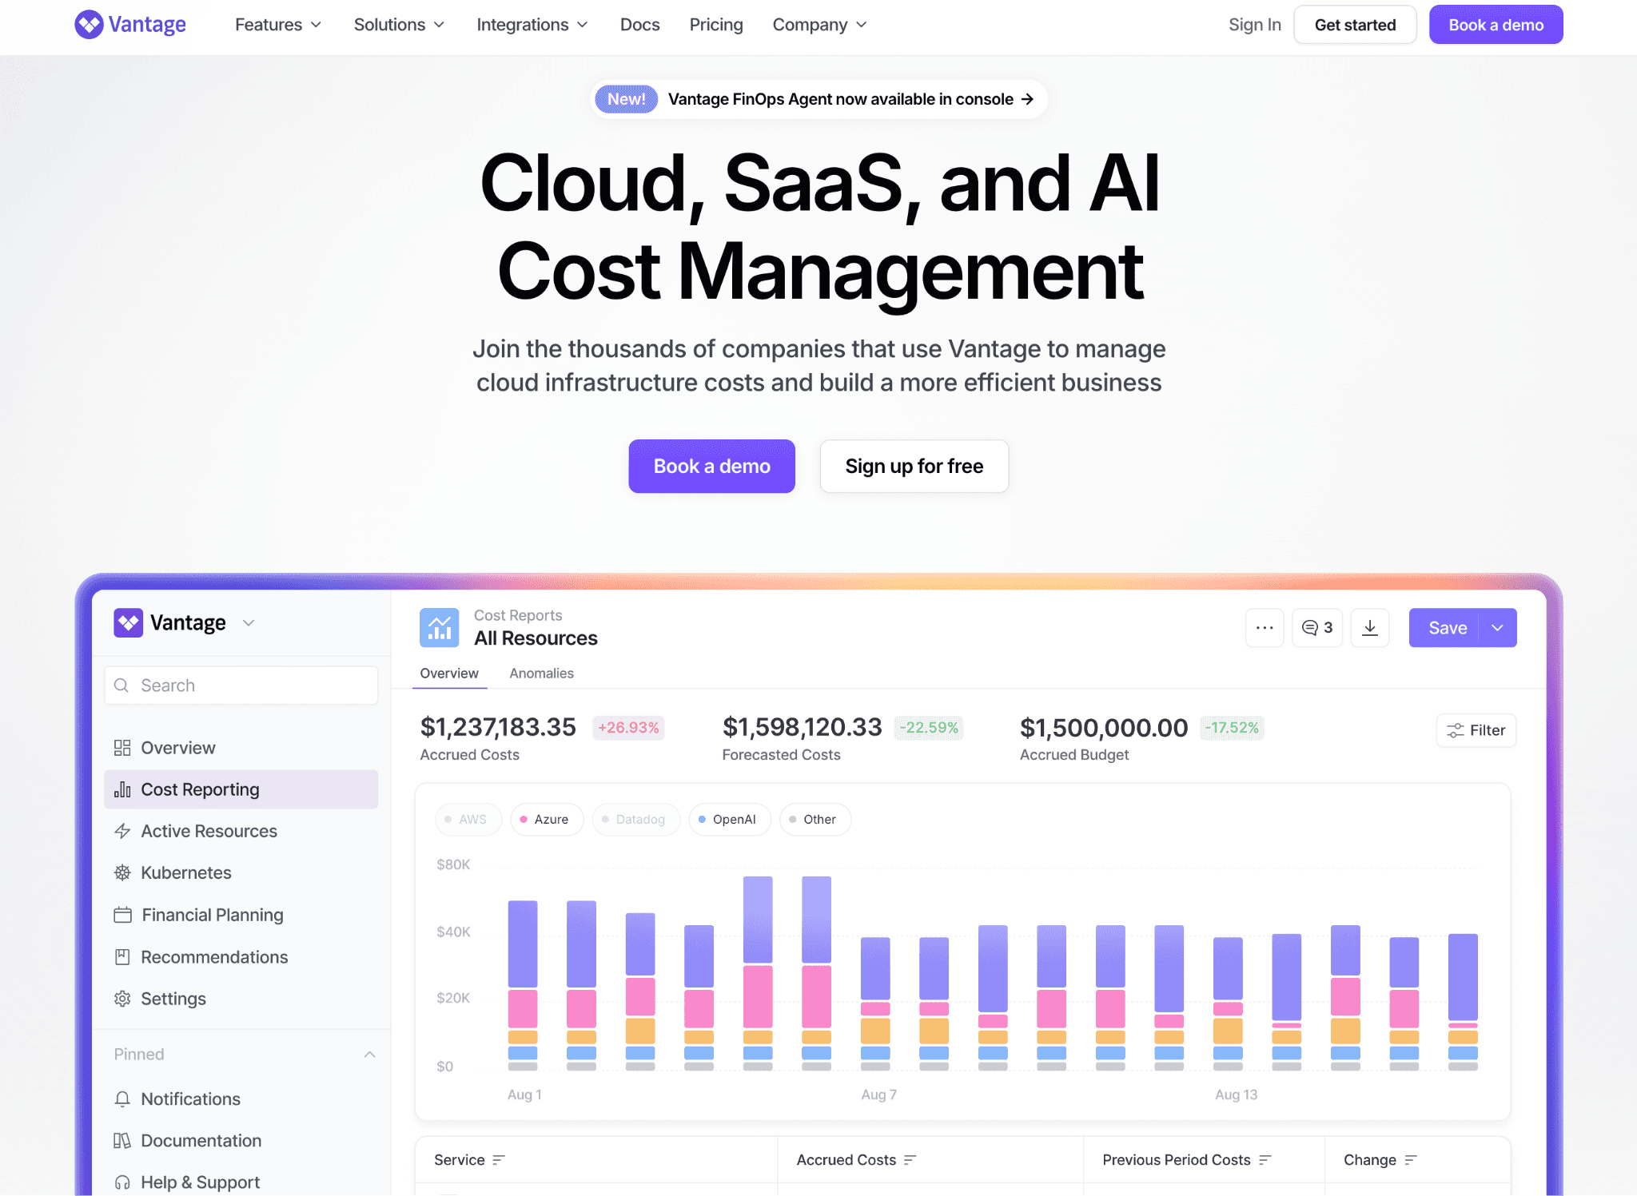This screenshot has width=1637, height=1196.
Task: Select the Overview tab under All Resources
Action: [x=449, y=673]
